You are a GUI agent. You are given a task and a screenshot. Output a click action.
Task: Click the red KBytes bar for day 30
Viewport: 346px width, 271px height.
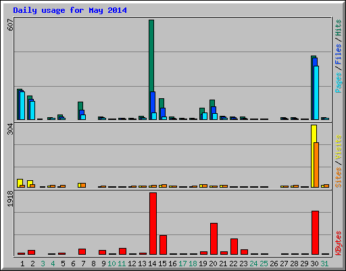tap(315, 233)
